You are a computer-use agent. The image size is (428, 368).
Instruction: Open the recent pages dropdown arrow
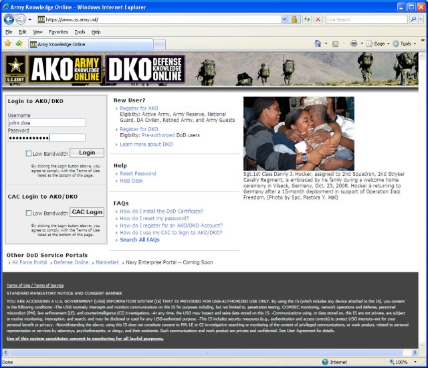tap(29, 19)
